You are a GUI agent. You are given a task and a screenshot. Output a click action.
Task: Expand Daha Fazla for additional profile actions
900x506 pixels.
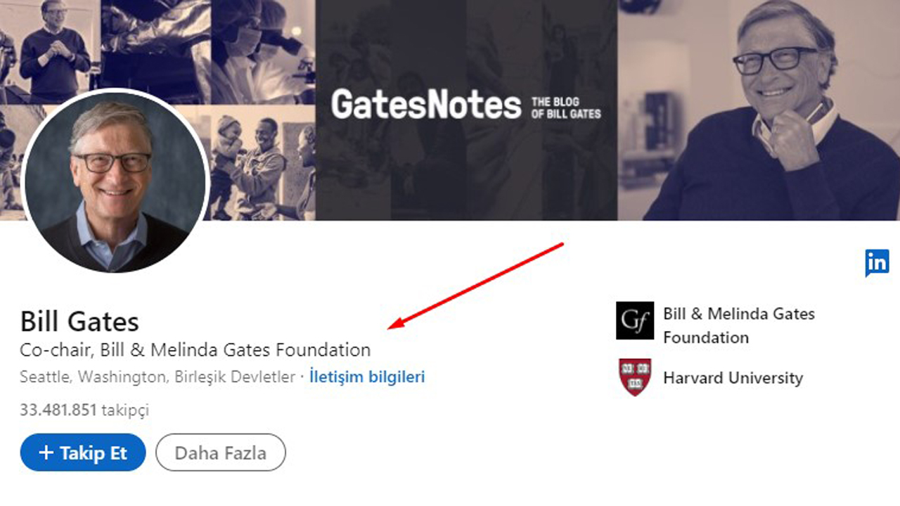[221, 453]
